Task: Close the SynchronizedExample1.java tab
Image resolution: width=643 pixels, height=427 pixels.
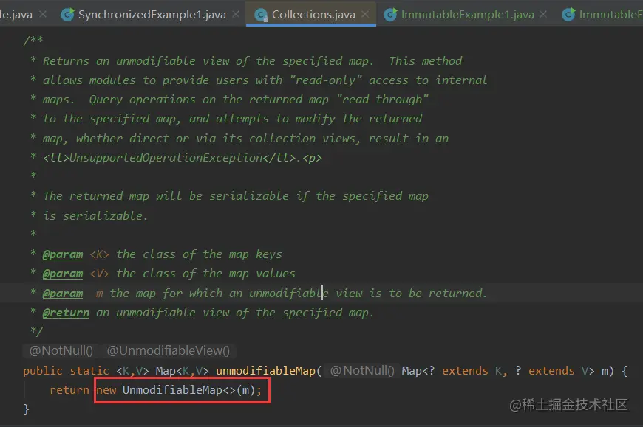Action: (236, 14)
